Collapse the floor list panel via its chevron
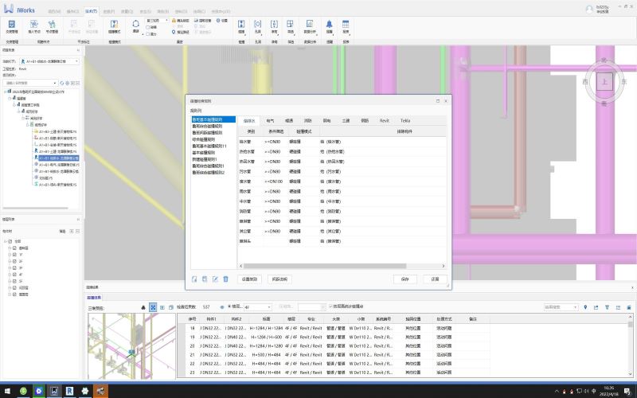 (x=78, y=220)
